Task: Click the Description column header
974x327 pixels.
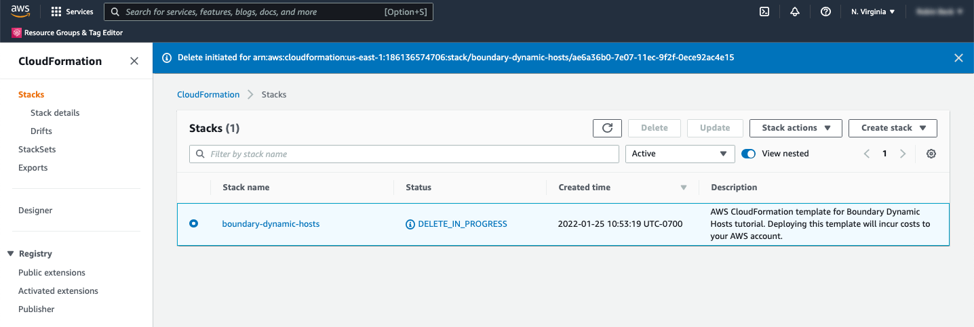Action: pos(734,188)
